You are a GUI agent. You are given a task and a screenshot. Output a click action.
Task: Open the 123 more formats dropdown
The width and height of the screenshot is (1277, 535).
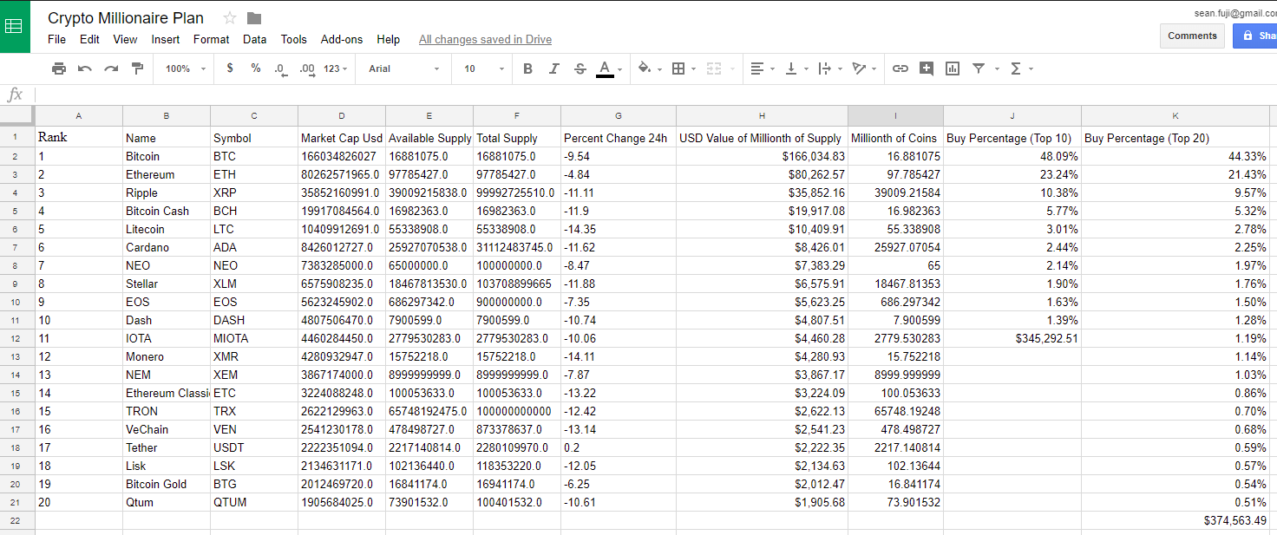[x=335, y=69]
